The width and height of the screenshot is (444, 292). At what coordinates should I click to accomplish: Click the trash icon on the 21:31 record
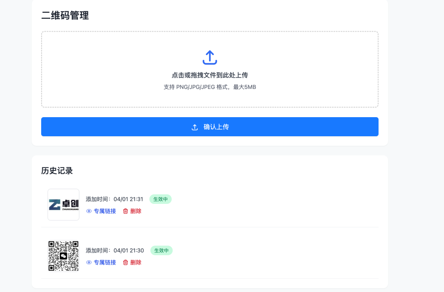(x=125, y=211)
